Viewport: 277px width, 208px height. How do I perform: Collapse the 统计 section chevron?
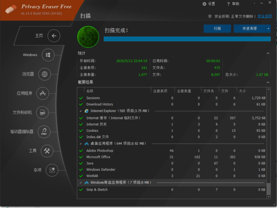point(268,53)
